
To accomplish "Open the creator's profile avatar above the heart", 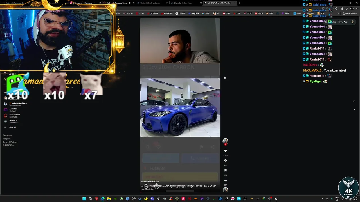I will (225, 141).
